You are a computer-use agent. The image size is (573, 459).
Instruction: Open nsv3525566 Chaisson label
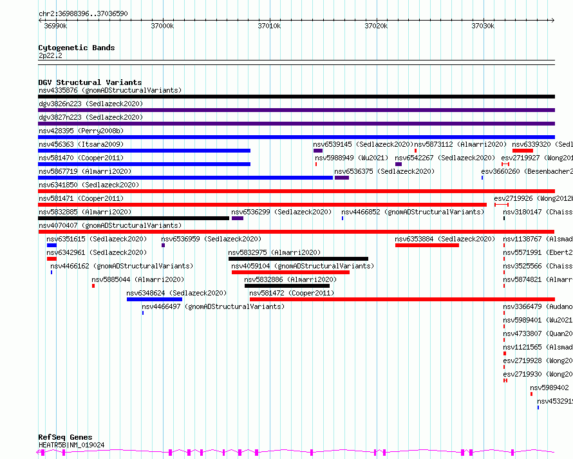pyautogui.click(x=538, y=266)
